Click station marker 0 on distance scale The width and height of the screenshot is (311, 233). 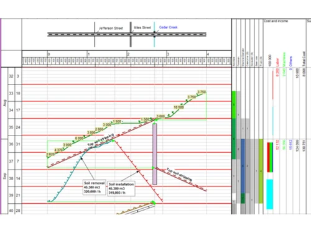click(x=49, y=54)
